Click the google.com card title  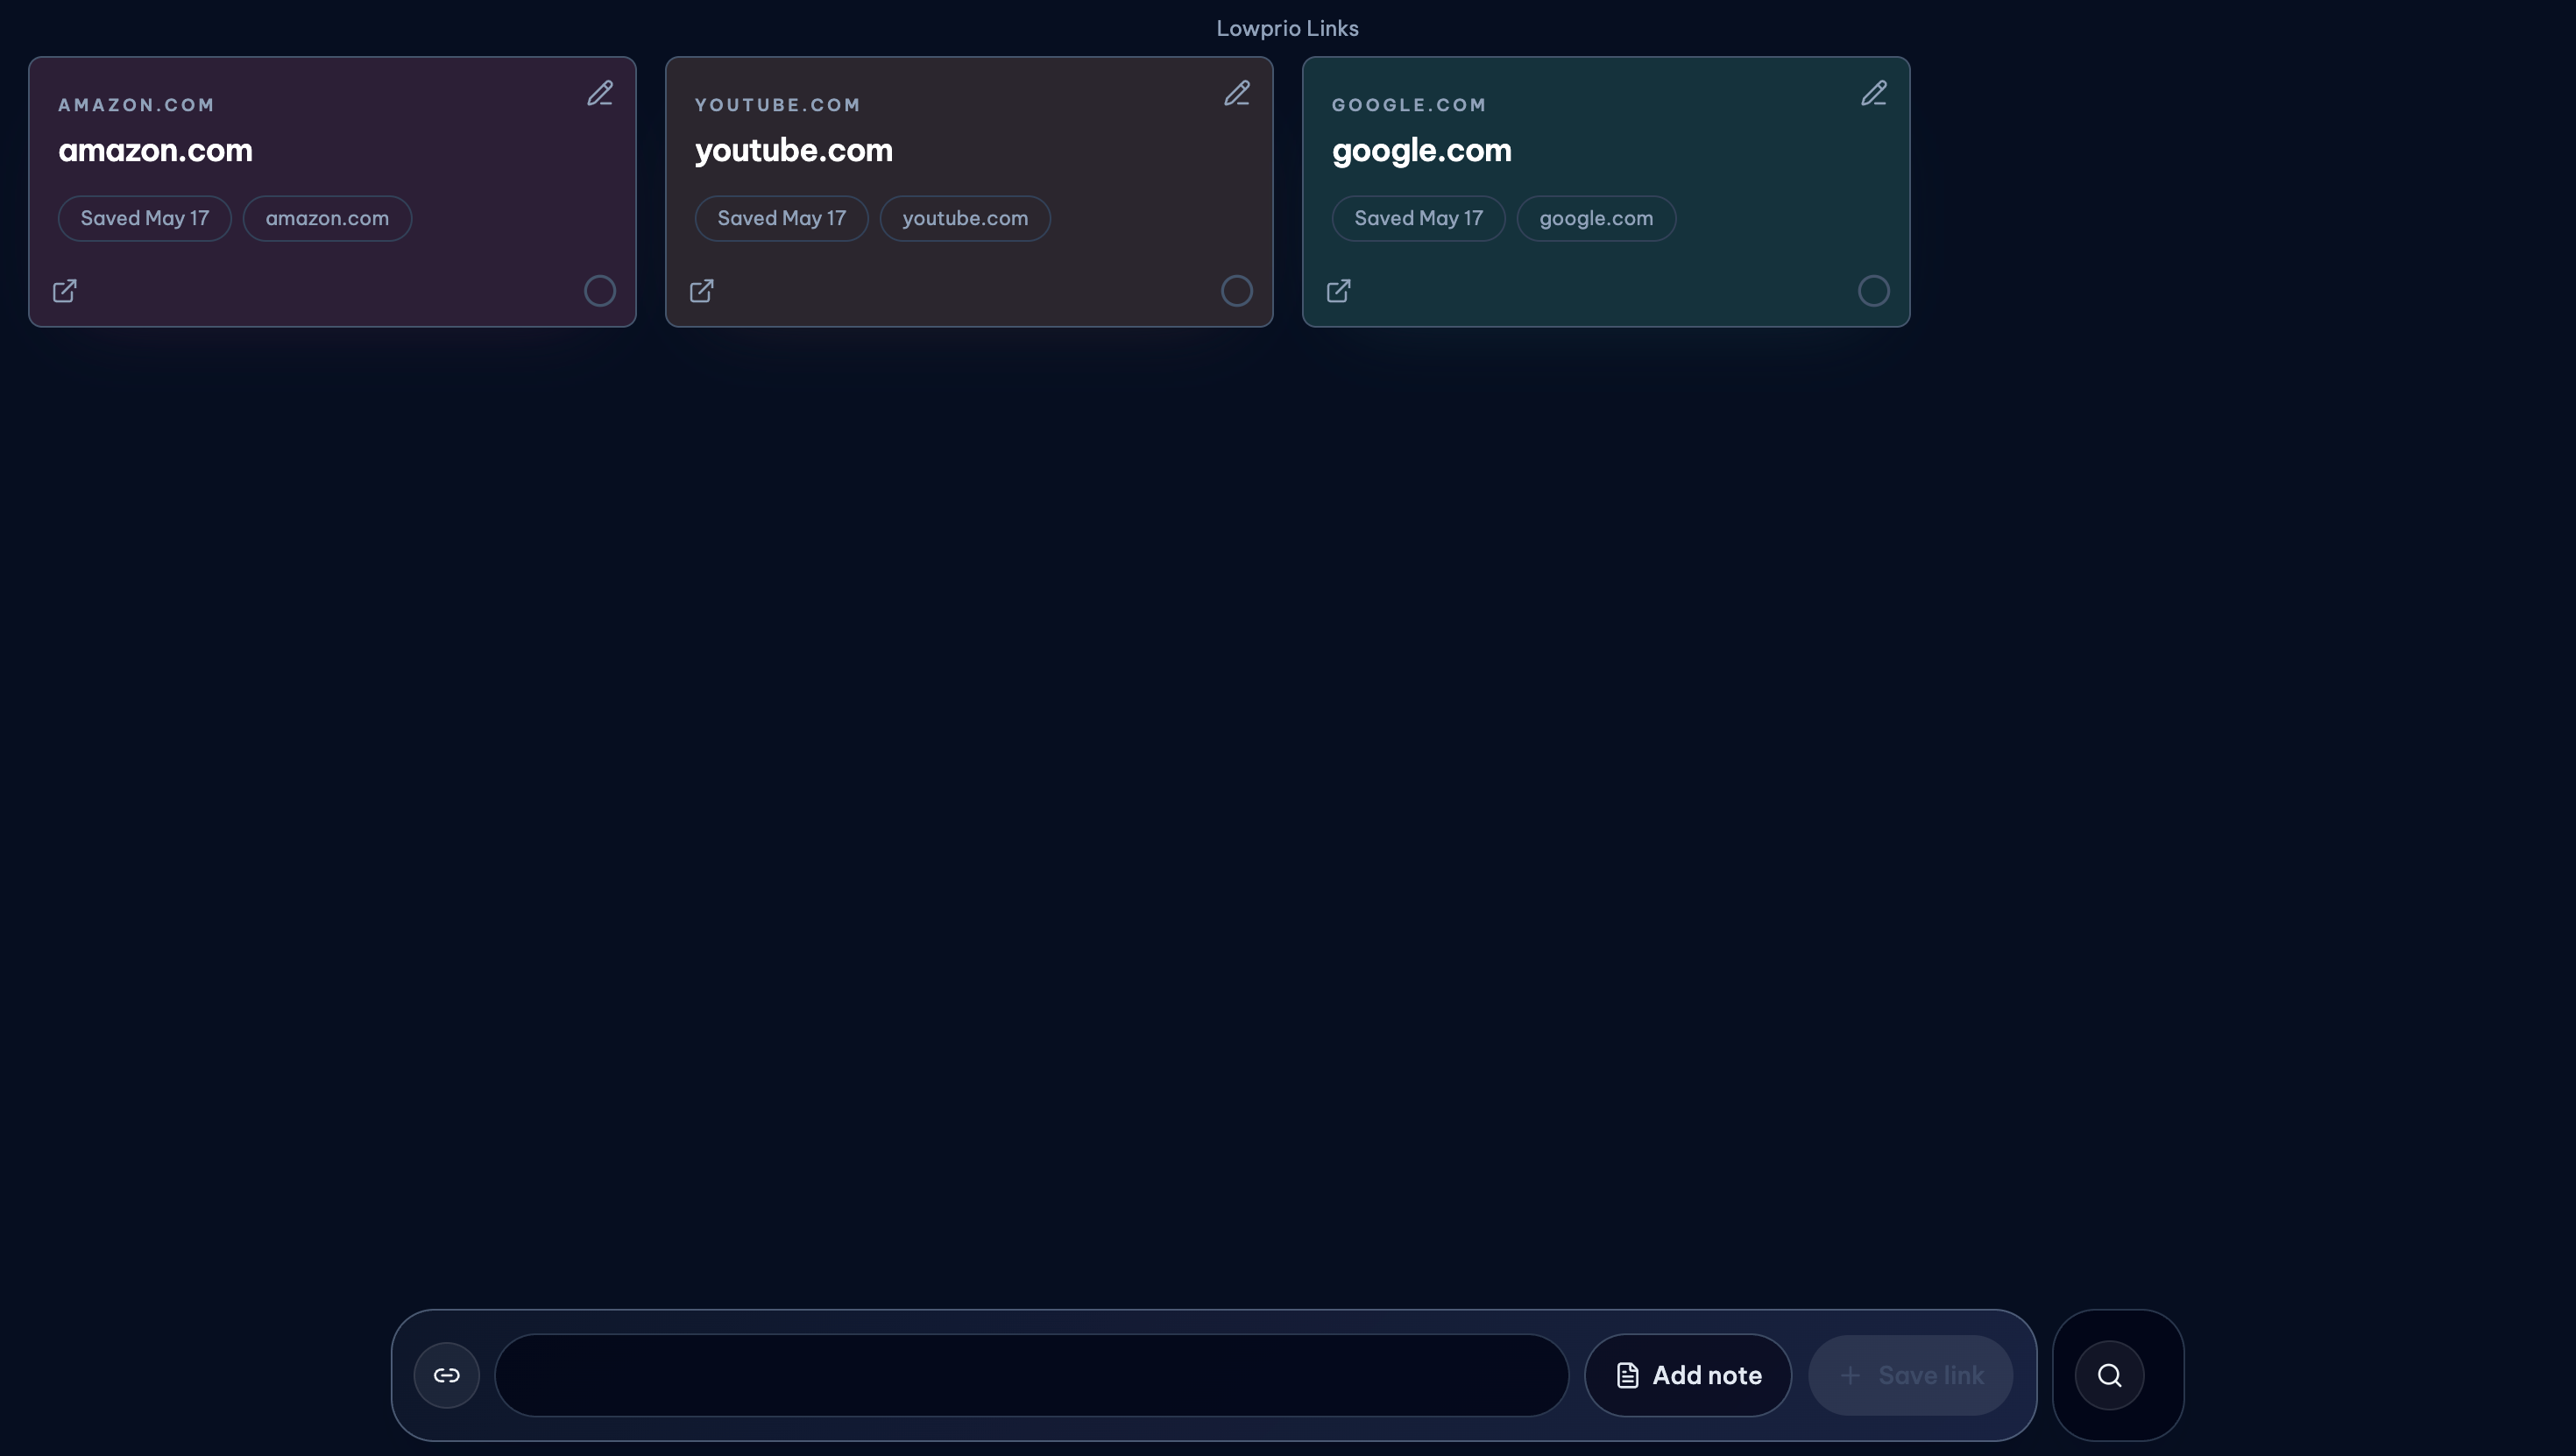[x=1422, y=150]
